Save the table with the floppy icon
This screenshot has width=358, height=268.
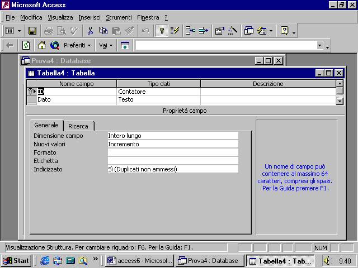click(32, 31)
